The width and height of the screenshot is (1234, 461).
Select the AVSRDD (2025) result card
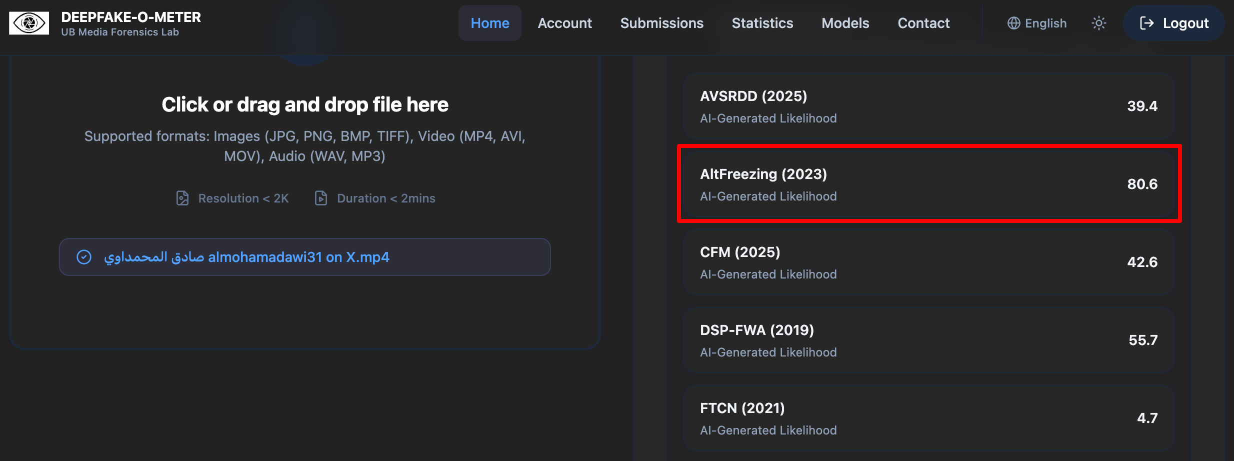click(x=928, y=106)
